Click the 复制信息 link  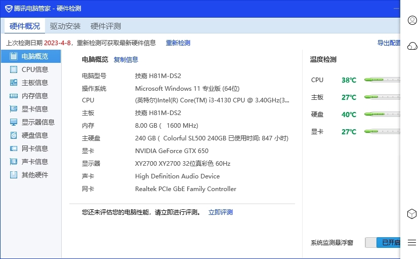pos(125,60)
